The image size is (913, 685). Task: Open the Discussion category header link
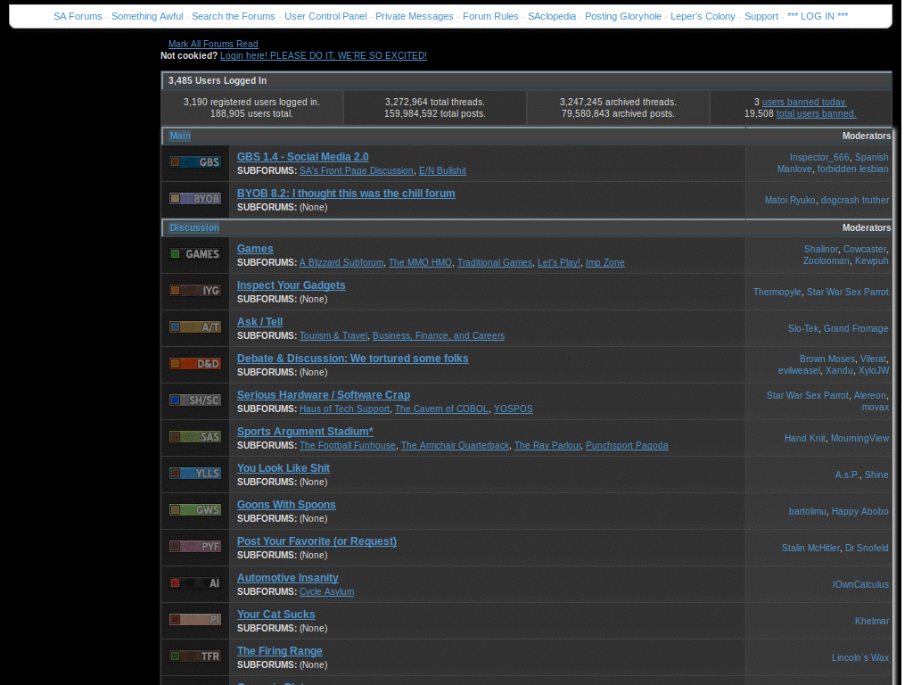(194, 227)
